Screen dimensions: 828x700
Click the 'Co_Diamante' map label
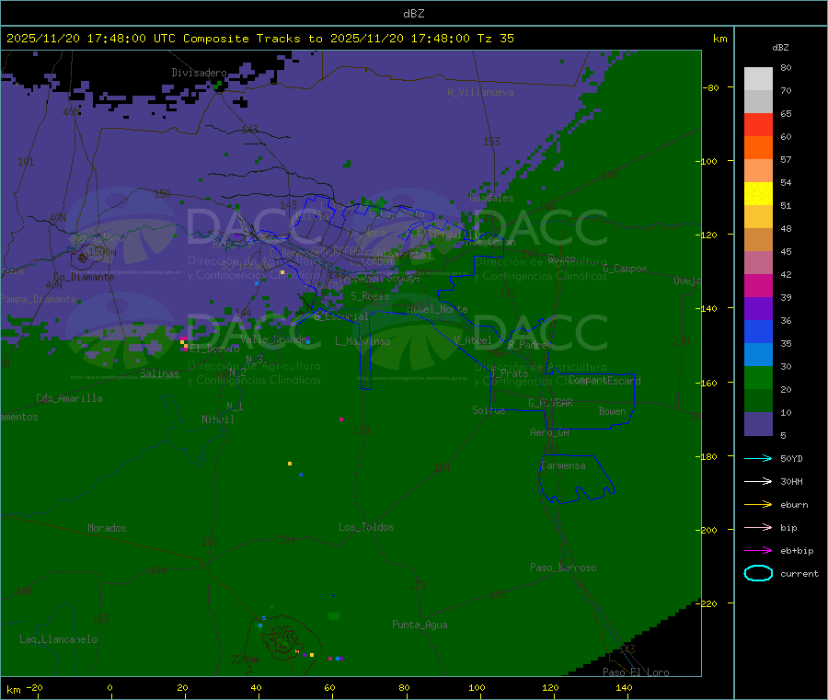click(84, 277)
